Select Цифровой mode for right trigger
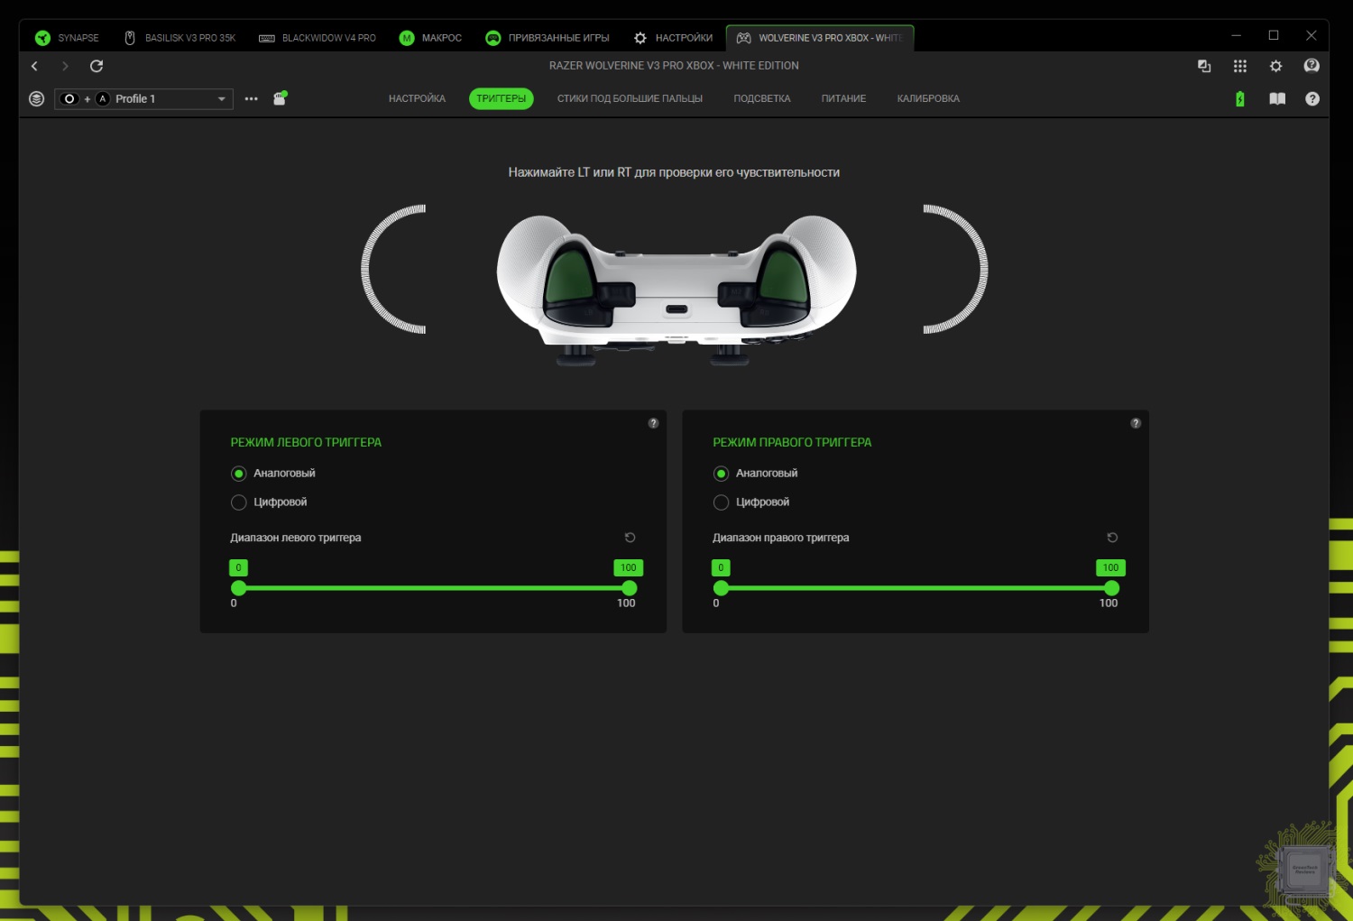 [x=722, y=502]
